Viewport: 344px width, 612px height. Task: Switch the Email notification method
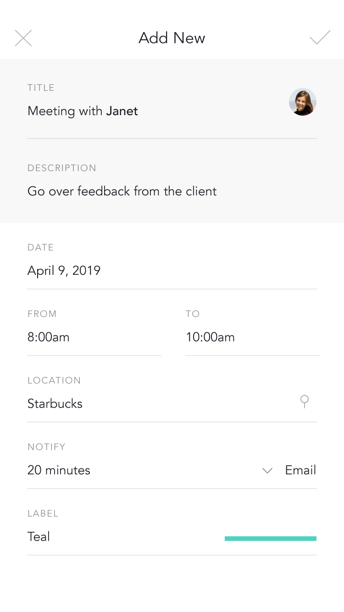[300, 470]
